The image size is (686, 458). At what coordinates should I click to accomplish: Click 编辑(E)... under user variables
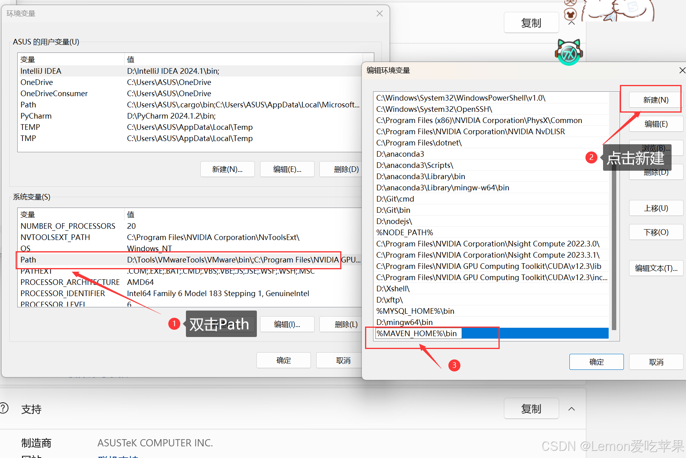point(287,169)
